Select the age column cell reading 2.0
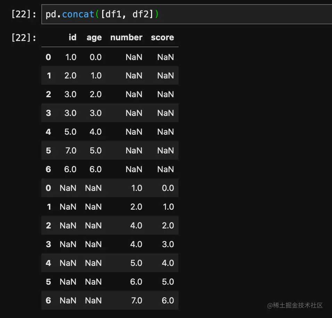Viewport: 332px width, 318px height. 96,94
